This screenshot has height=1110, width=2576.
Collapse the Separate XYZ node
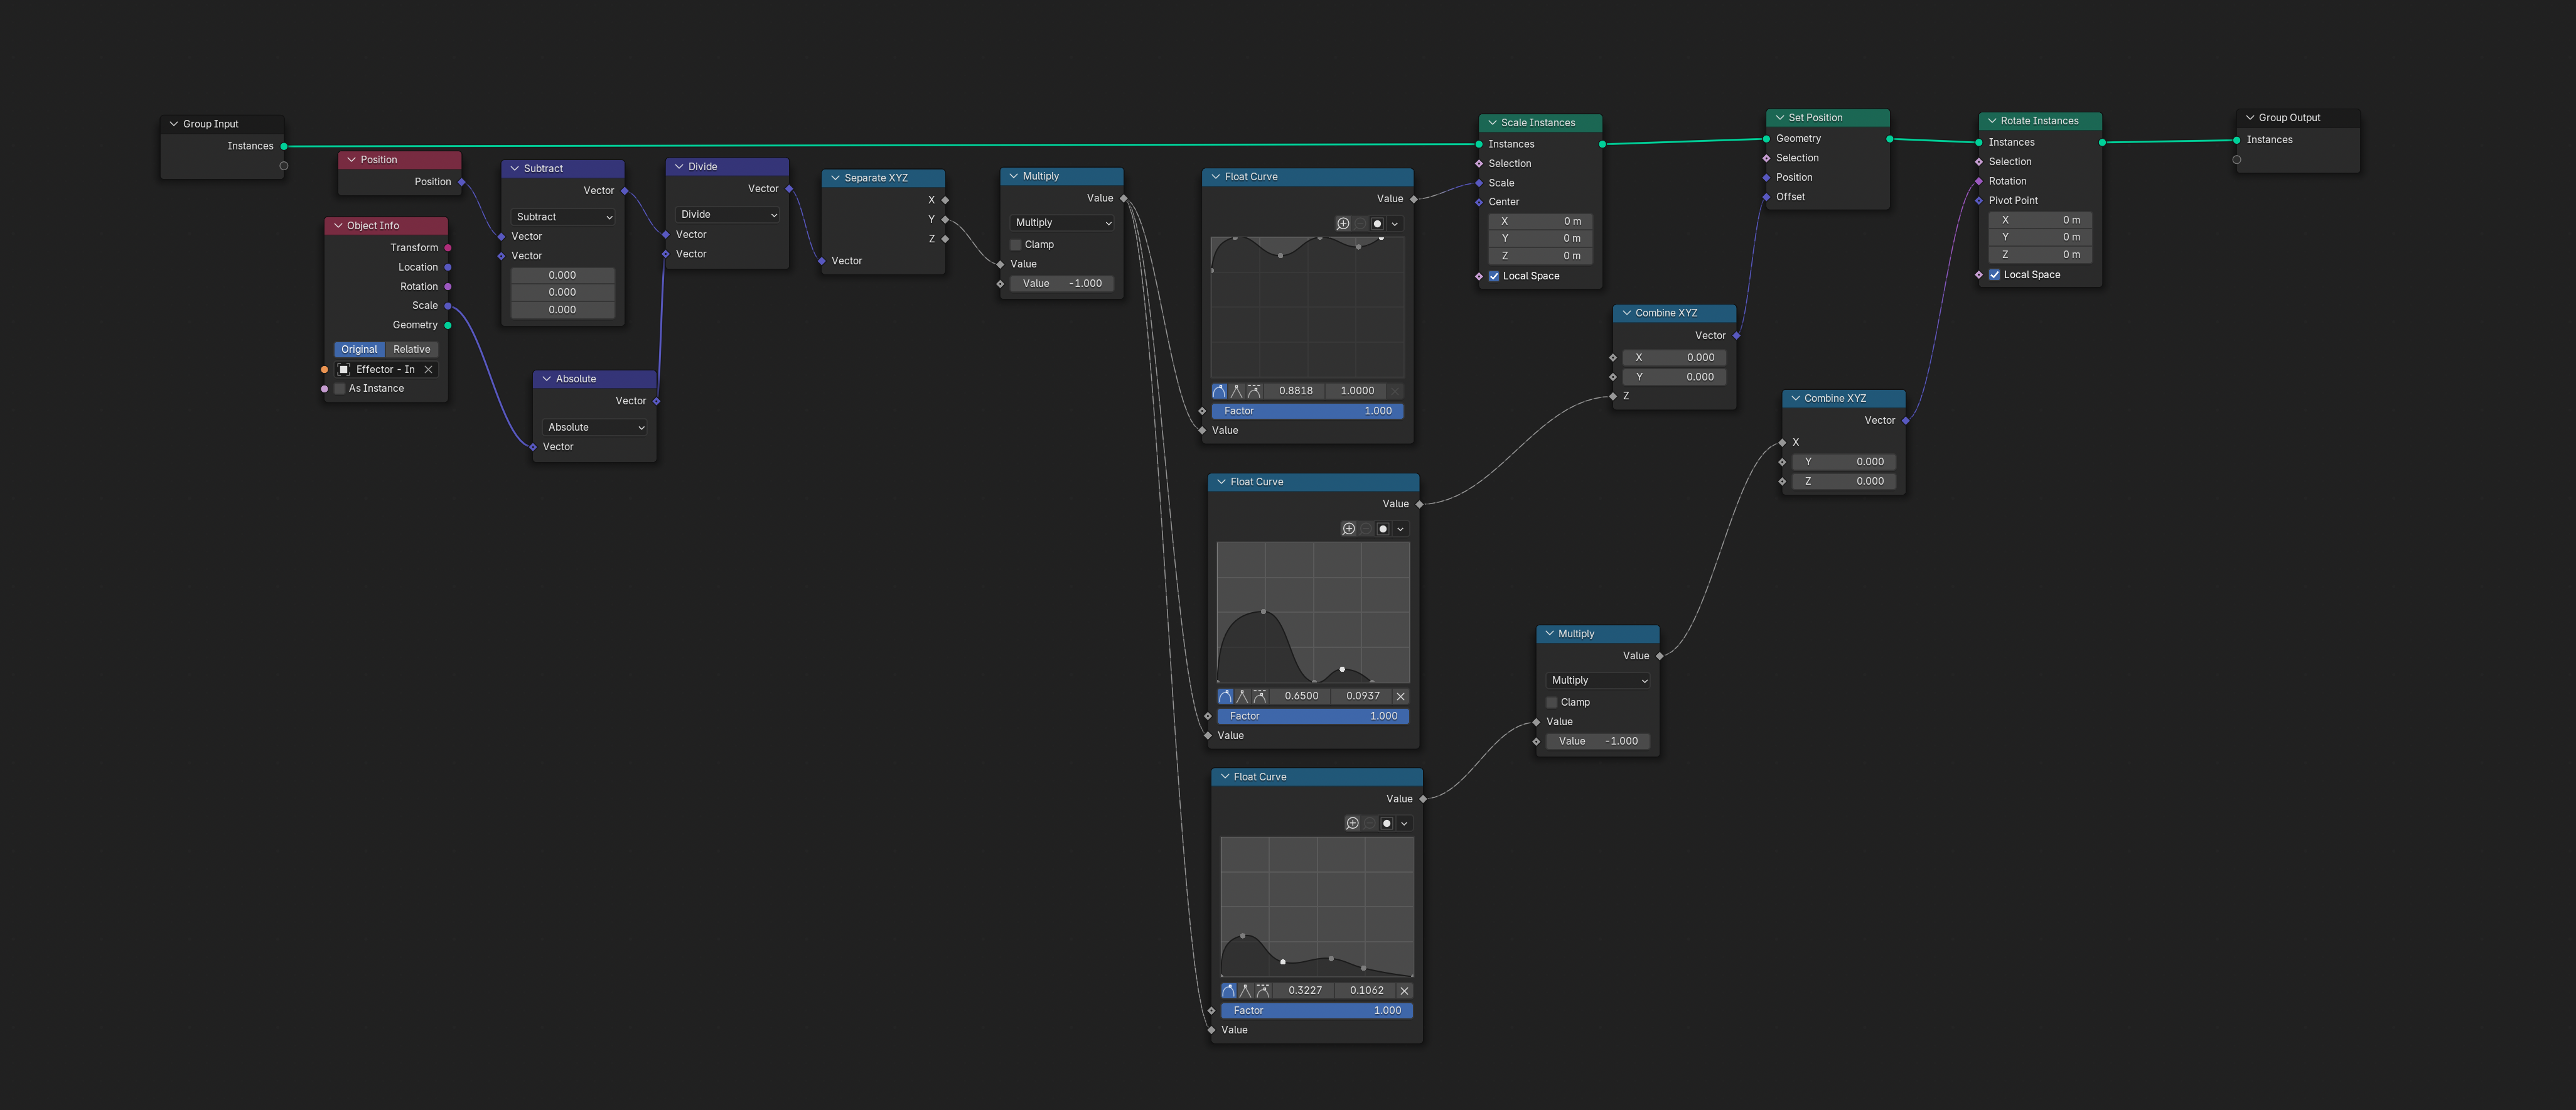tap(835, 178)
